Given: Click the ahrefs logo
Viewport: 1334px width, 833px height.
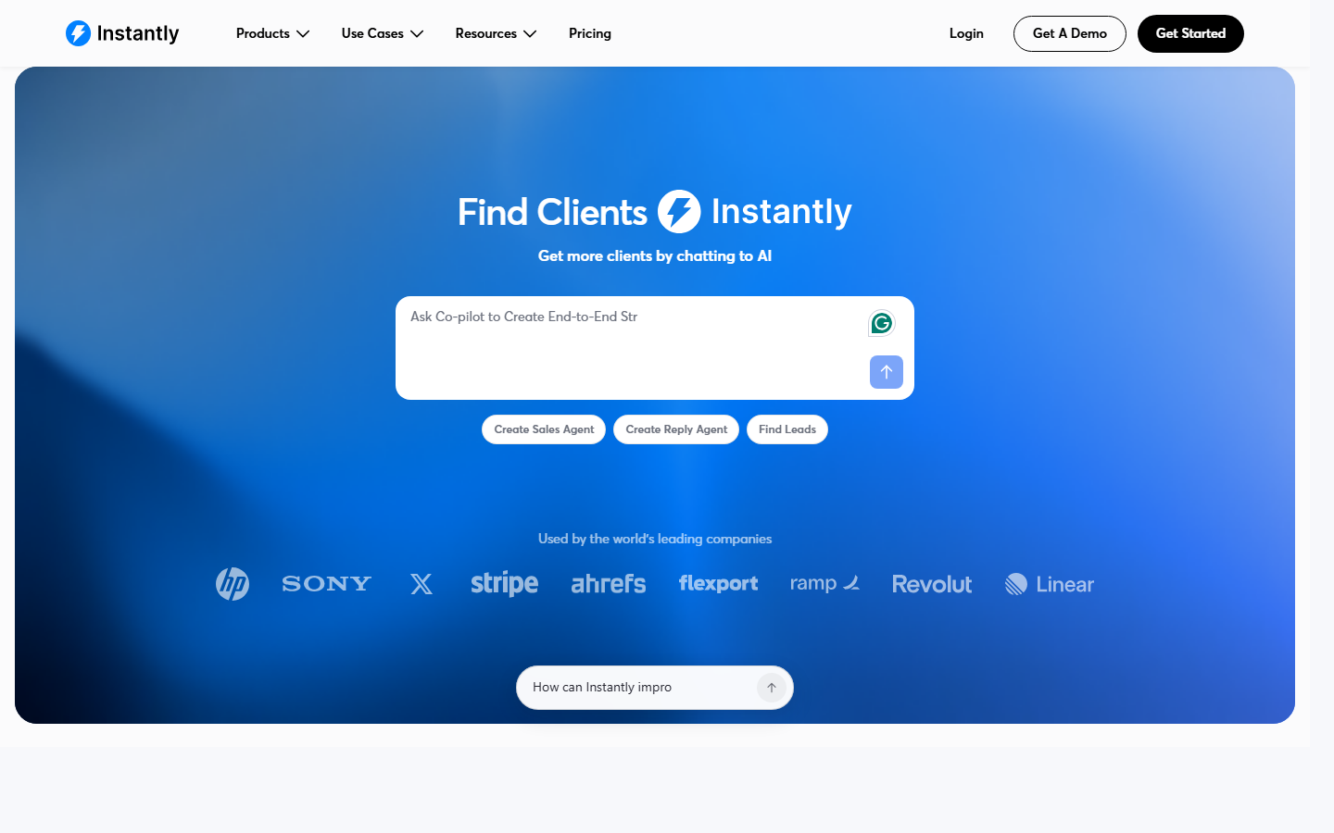Looking at the screenshot, I should pyautogui.click(x=609, y=584).
